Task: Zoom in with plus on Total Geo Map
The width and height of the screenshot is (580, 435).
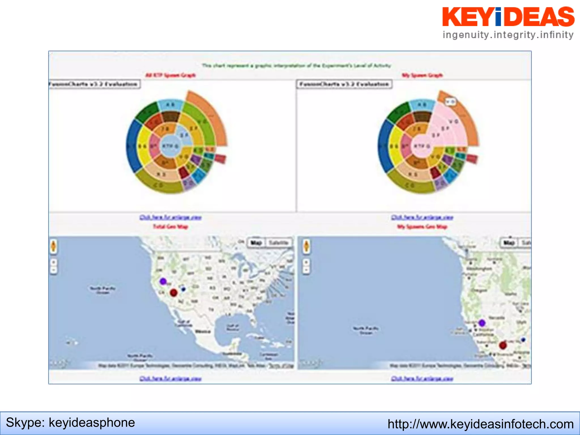Action: pos(54,262)
